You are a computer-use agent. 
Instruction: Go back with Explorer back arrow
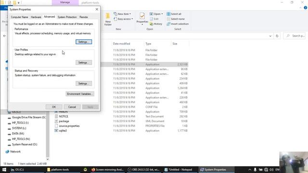pos(4,36)
